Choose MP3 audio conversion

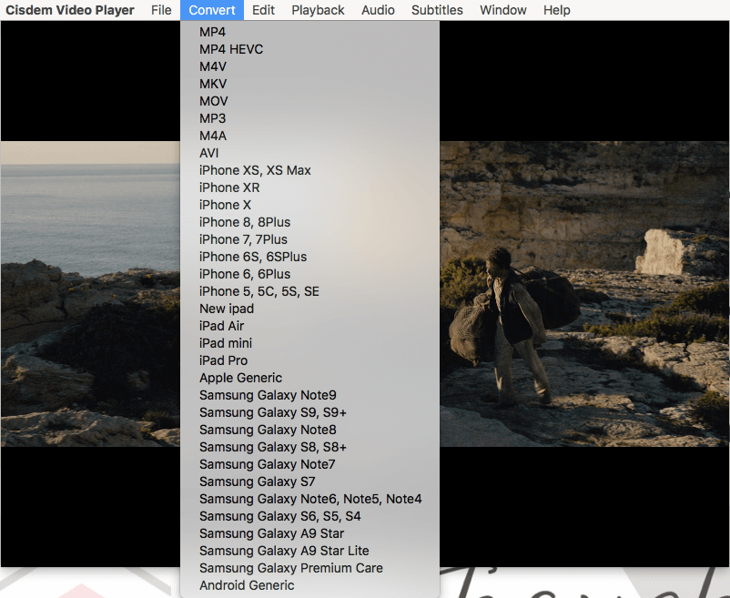[309, 118]
